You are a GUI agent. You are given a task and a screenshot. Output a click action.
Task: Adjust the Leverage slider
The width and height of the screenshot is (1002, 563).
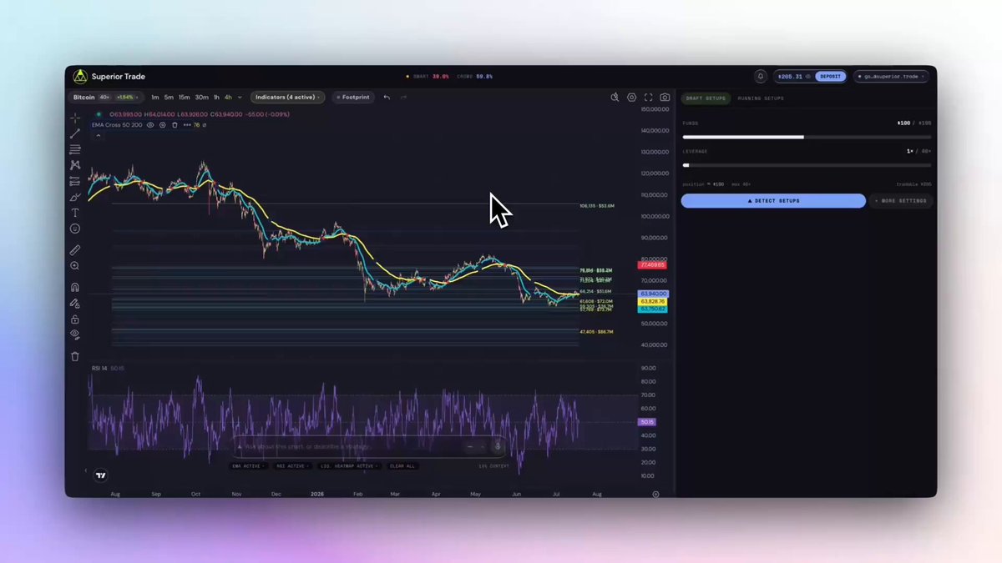click(807, 165)
